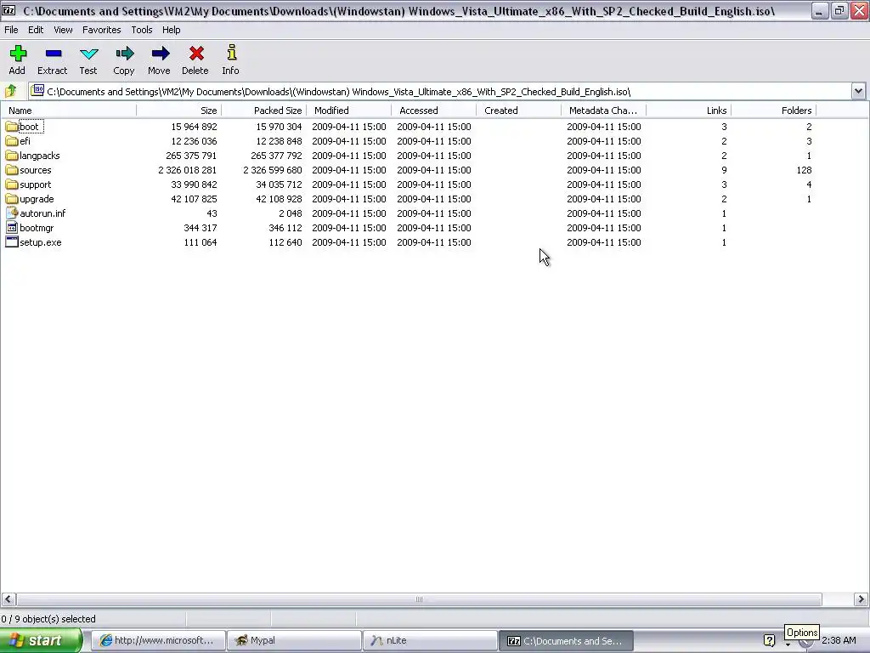Screen dimensions: 870x653
Task: Click efi size value 12 236 036
Action: 194,141
